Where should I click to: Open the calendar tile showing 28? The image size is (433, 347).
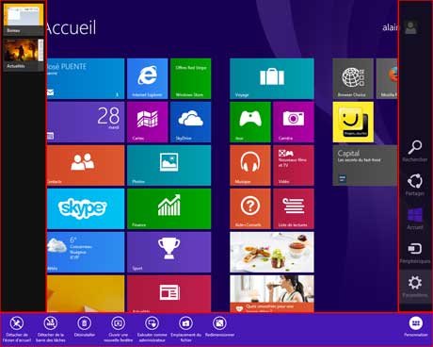(x=86, y=122)
